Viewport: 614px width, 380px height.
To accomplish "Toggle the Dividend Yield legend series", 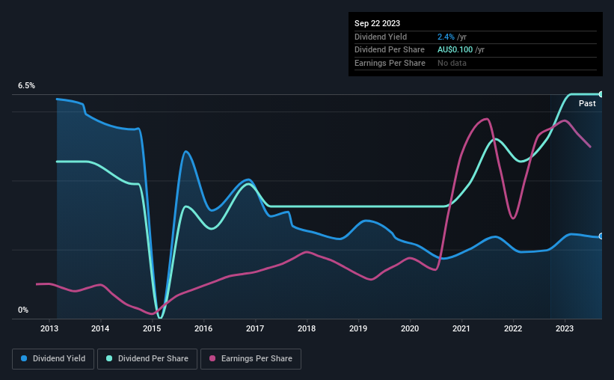I will point(54,359).
